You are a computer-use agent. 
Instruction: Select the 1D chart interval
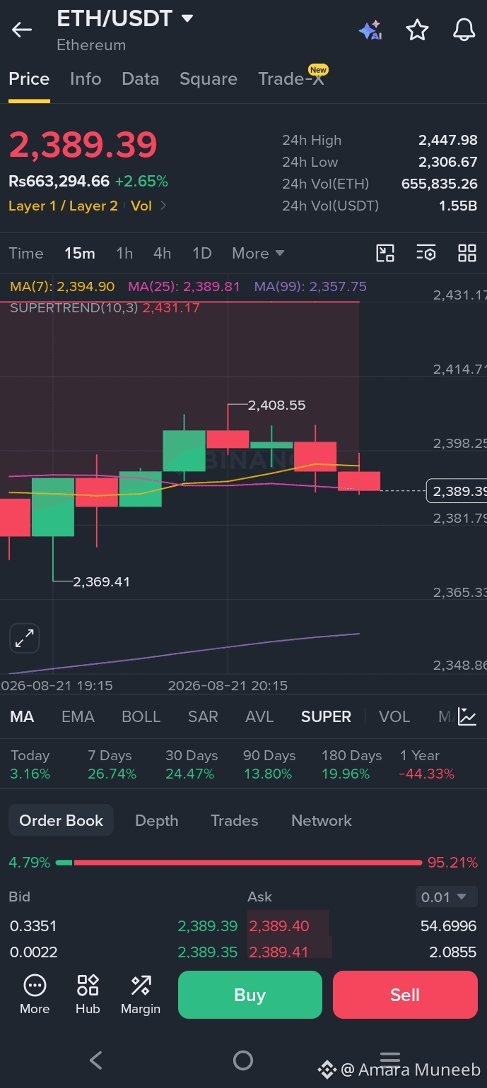pos(202,253)
